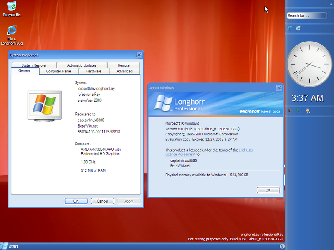Go to the Advanced tab
This screenshot has width=334, height=250.
pos(124,71)
